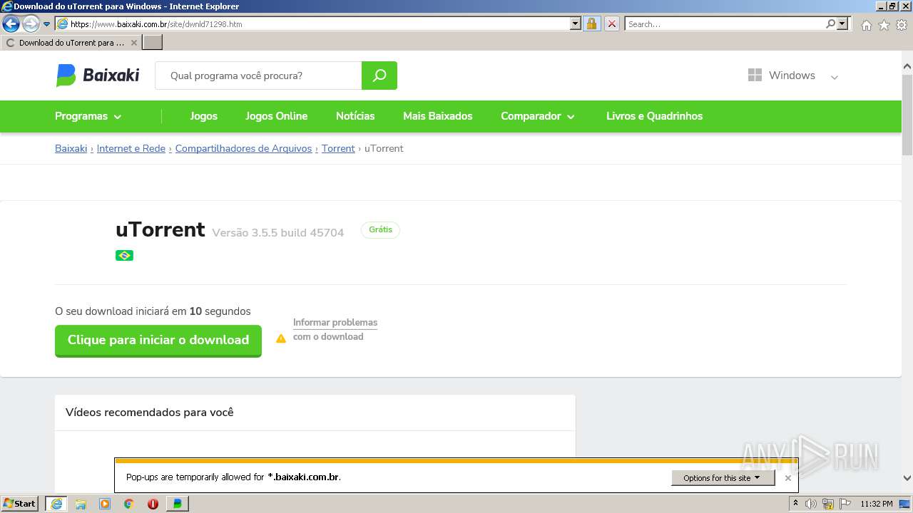Screen dimensions: 913x513
Task: Click the Grátis badge
Action: pyautogui.click(x=380, y=229)
